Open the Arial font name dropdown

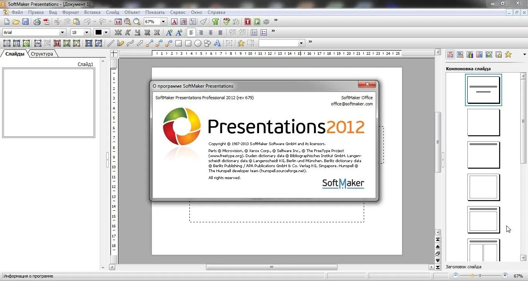click(62, 32)
